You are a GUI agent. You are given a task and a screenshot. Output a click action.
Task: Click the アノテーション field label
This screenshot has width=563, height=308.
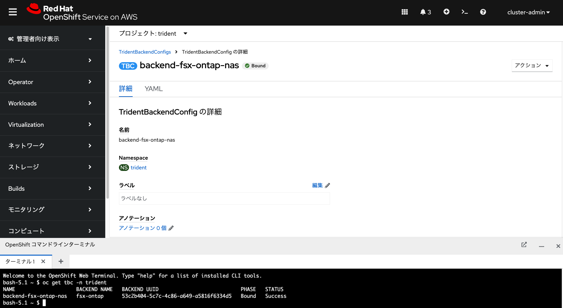(137, 218)
